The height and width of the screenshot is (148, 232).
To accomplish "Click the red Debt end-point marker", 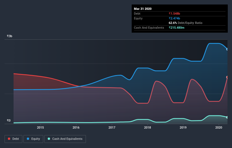I will (227, 77).
